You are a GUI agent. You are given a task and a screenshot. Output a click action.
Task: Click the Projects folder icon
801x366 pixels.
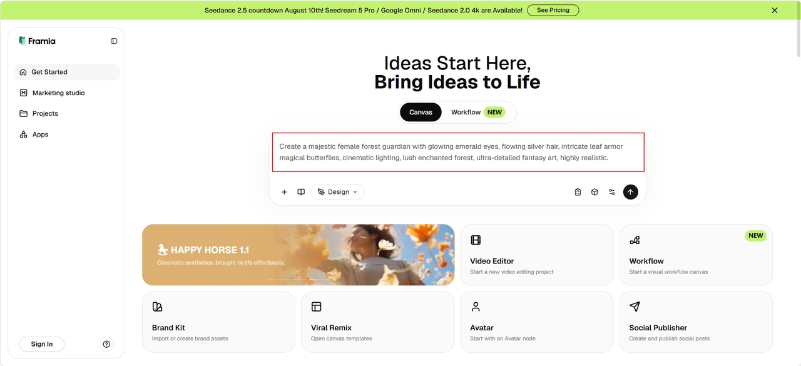tap(23, 113)
